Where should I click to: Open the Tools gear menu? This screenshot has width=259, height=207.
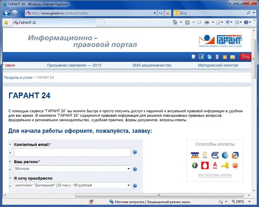(238, 22)
